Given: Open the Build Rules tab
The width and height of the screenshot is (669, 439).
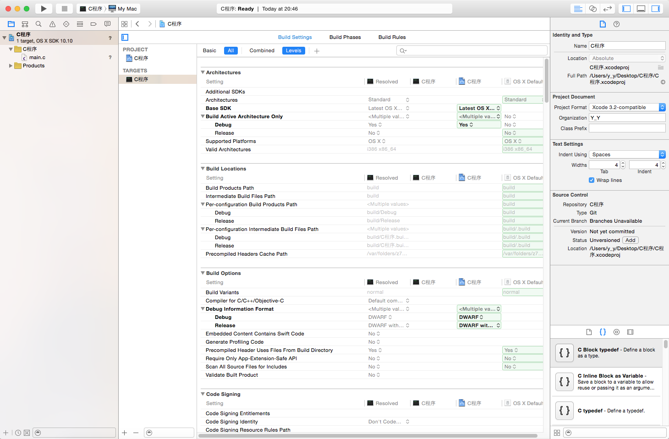Looking at the screenshot, I should click(x=392, y=37).
